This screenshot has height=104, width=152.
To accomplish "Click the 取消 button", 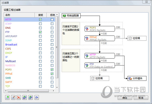I will point(141,98).
